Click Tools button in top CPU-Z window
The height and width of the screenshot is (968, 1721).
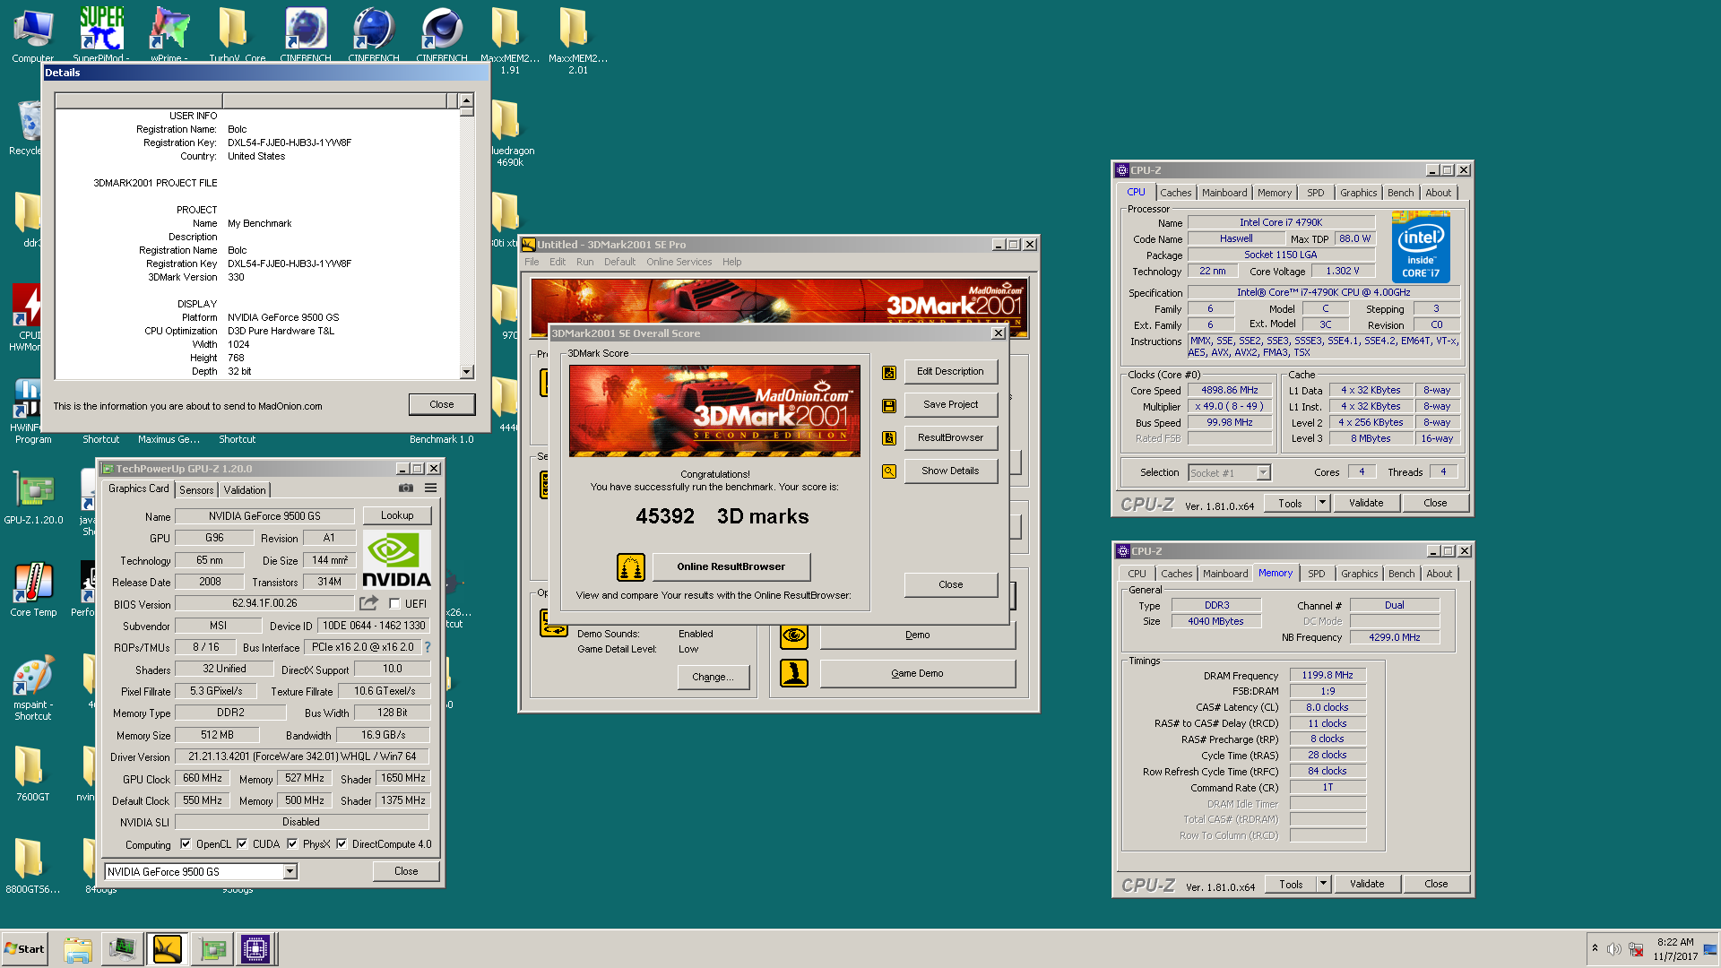[1290, 504]
